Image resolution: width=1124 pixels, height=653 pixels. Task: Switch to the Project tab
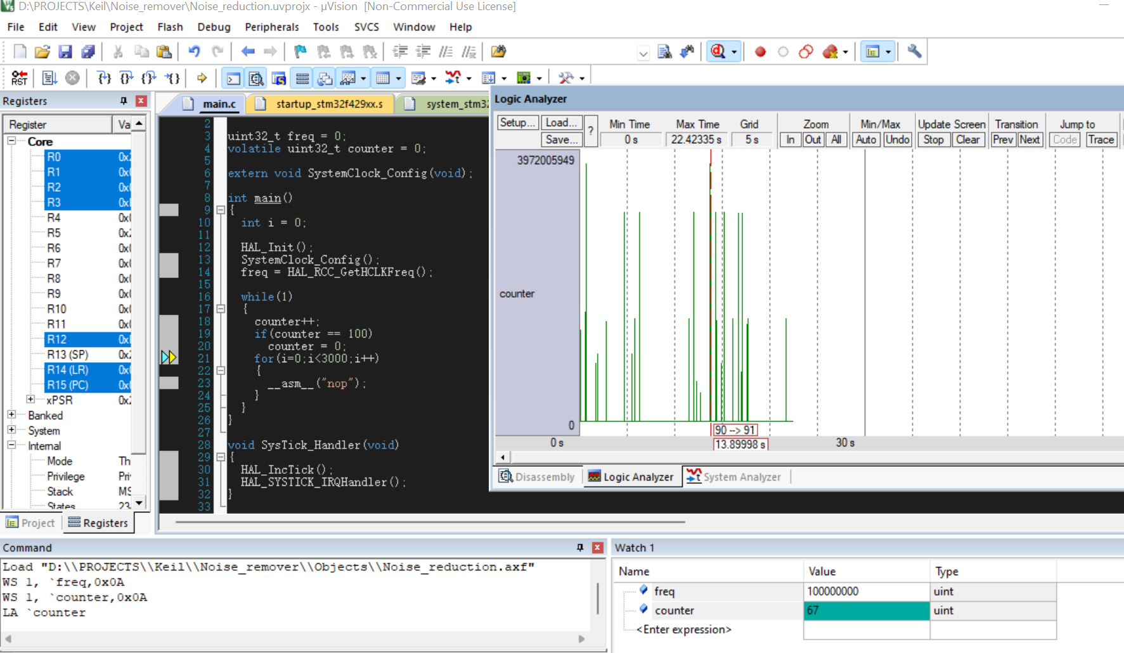tap(30, 523)
